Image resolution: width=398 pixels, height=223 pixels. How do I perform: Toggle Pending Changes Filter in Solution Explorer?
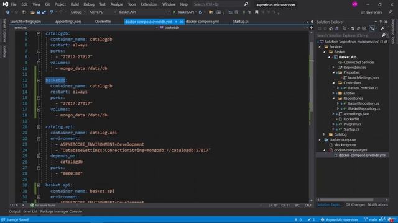(345, 28)
